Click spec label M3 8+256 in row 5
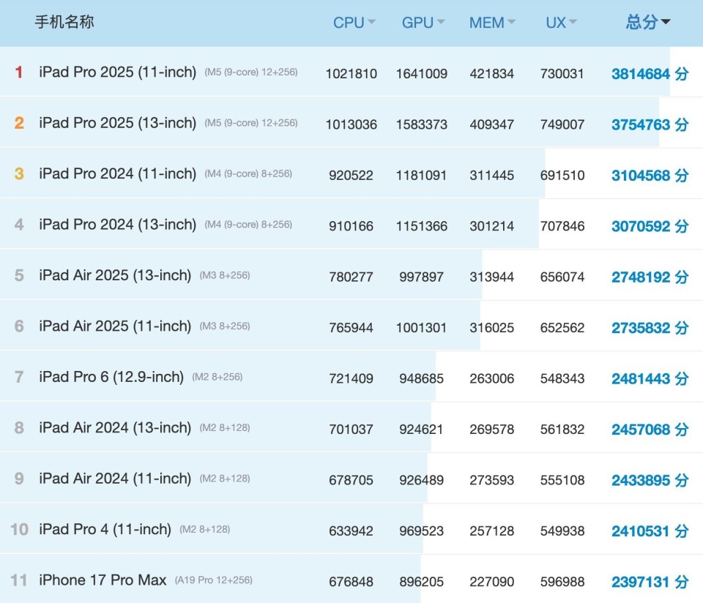Viewport: 703px width, 603px height. tap(225, 275)
